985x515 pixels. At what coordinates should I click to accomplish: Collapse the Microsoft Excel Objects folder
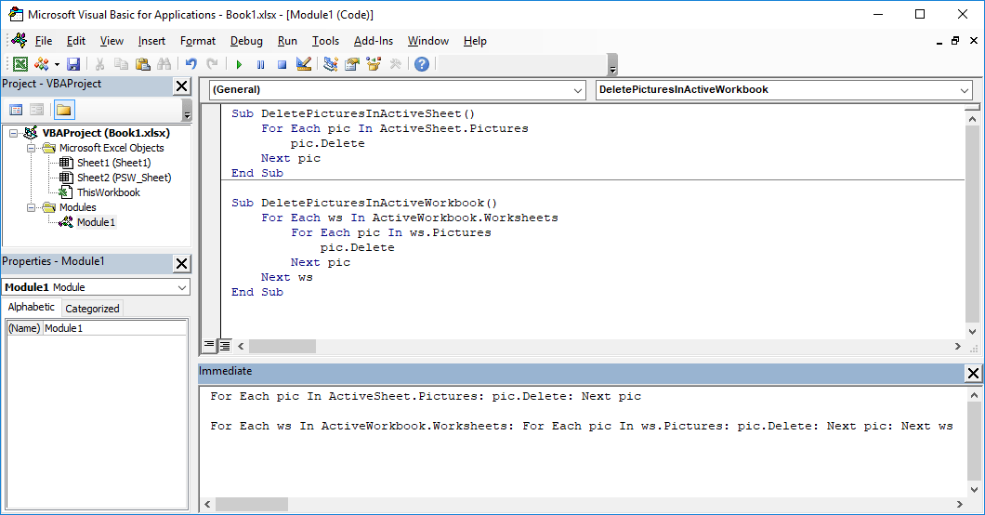pyautogui.click(x=31, y=148)
